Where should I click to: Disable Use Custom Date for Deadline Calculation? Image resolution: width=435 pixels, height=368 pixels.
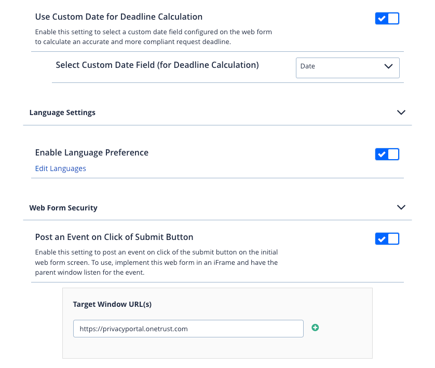coord(387,18)
